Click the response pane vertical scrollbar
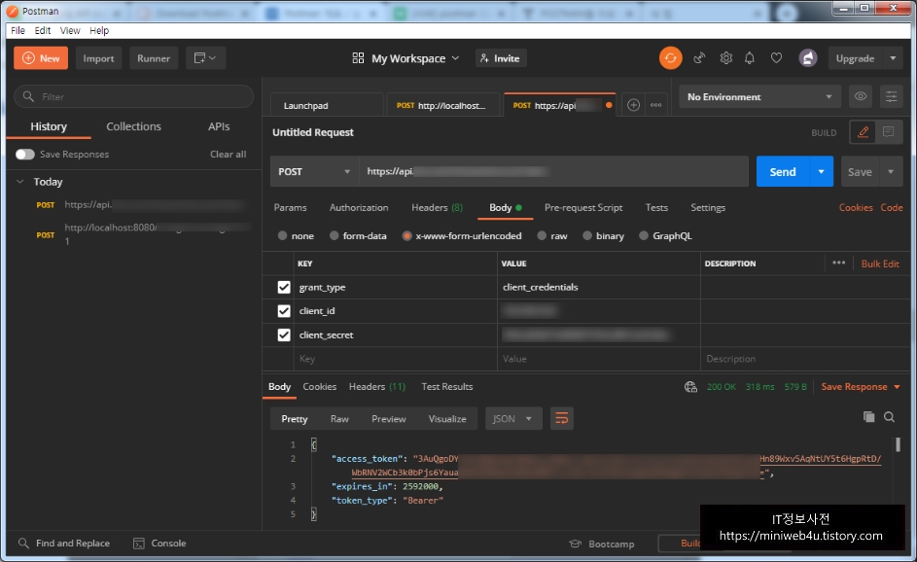917x562 pixels. coord(899,444)
